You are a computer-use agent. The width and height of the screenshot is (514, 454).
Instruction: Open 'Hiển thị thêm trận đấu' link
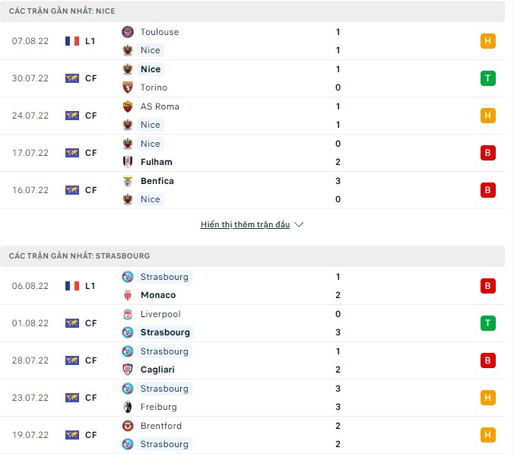(245, 225)
